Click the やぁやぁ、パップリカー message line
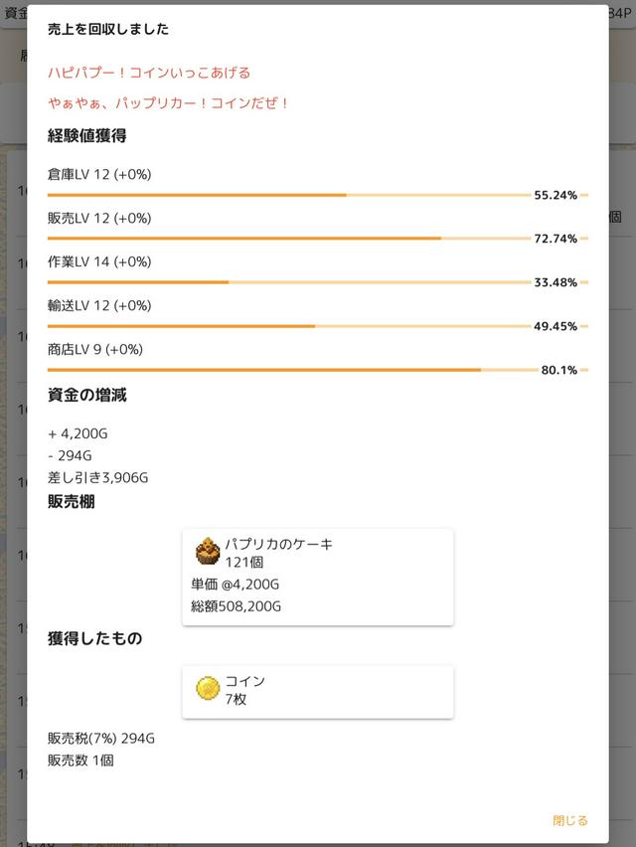This screenshot has height=847, width=636. tap(169, 103)
